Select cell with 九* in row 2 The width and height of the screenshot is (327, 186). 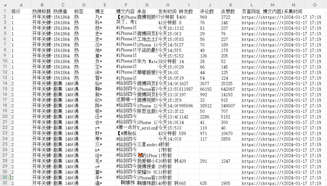coord(105,17)
